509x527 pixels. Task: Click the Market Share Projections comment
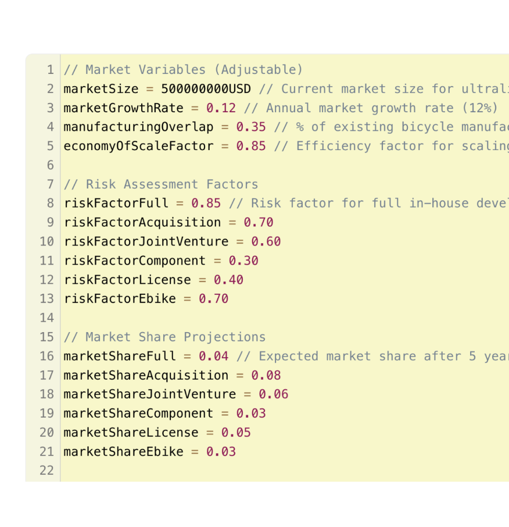pyautogui.click(x=164, y=337)
